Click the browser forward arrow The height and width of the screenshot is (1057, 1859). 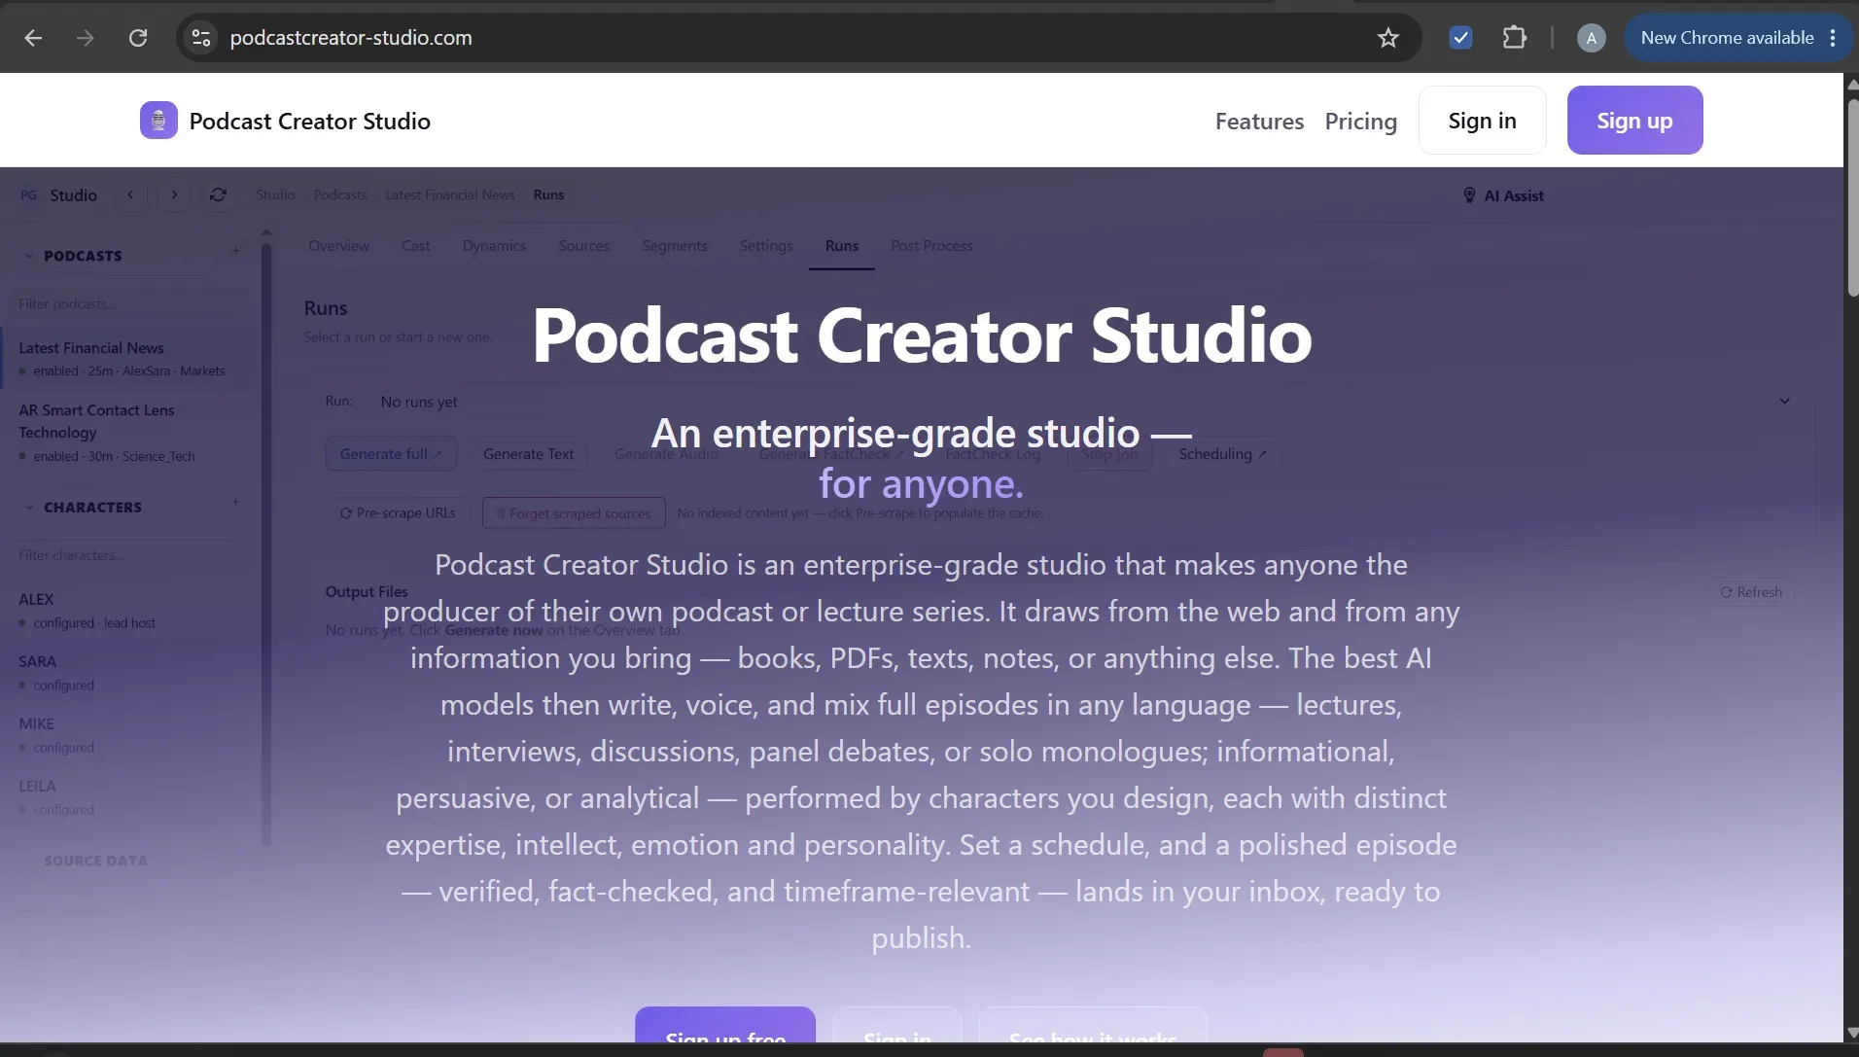86,38
